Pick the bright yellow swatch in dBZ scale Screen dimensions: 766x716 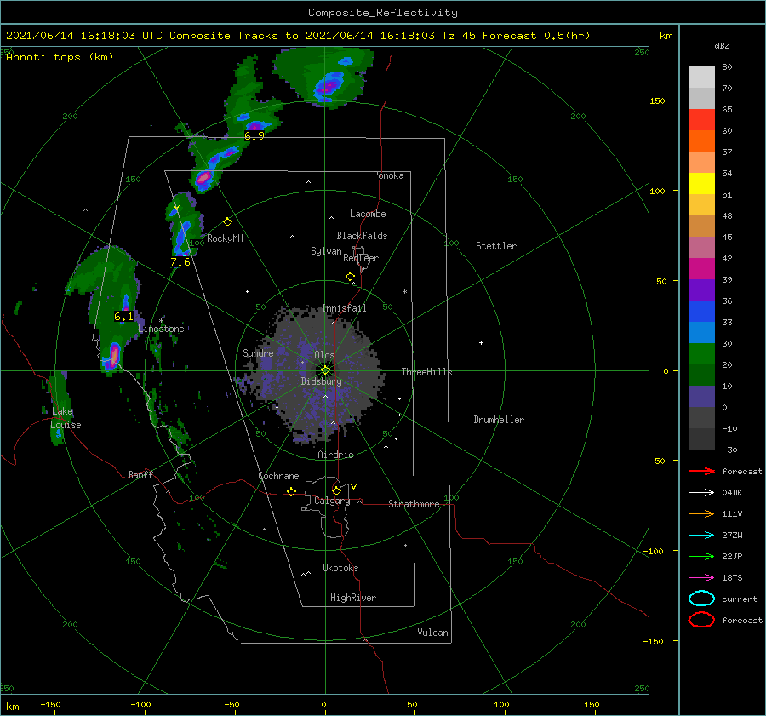click(x=701, y=183)
